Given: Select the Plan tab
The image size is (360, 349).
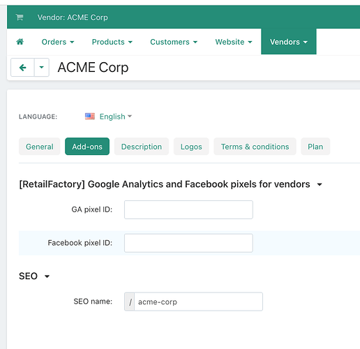Looking at the screenshot, I should coord(315,147).
